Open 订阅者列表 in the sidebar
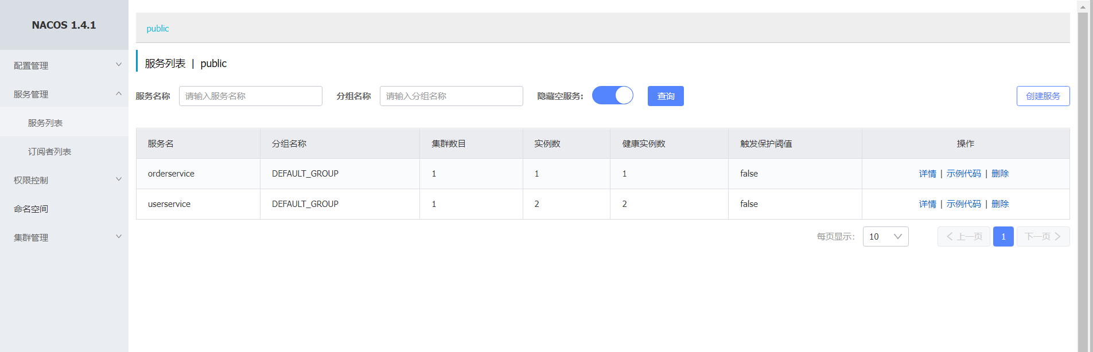This screenshot has width=1093, height=352. click(49, 151)
